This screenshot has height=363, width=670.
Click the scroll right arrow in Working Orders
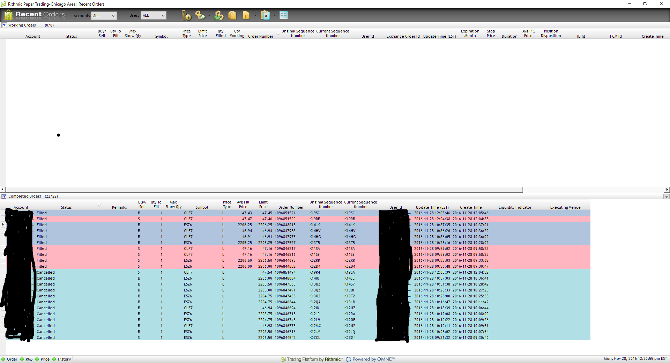[x=667, y=190]
